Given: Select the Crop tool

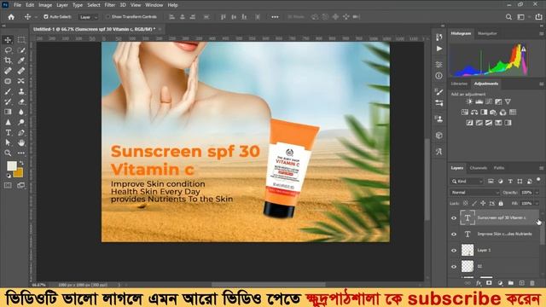Looking at the screenshot, I should [x=8, y=61].
